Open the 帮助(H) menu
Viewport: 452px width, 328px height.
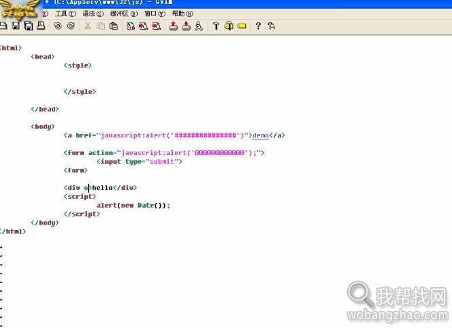(x=182, y=14)
